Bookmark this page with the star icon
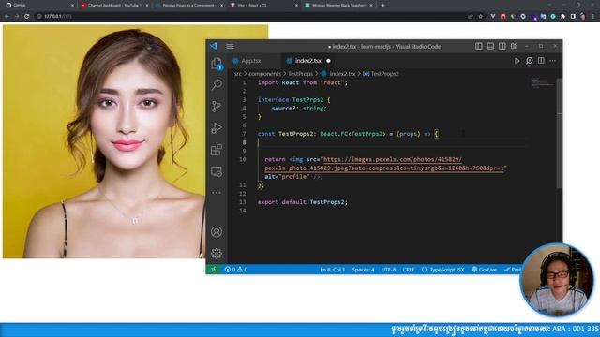The width and height of the screenshot is (600, 337). click(481, 17)
